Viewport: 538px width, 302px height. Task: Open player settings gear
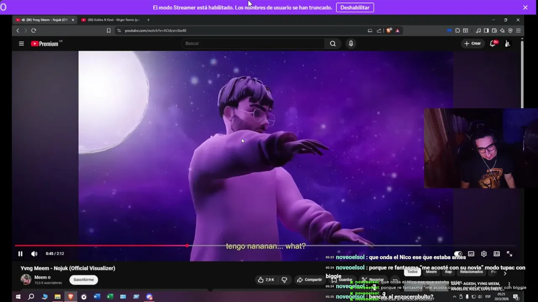click(484, 254)
